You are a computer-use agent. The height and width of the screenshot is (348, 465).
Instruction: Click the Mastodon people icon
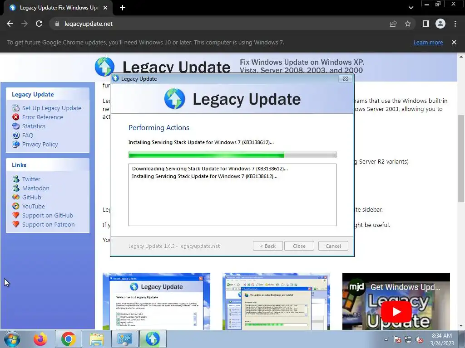(16, 188)
